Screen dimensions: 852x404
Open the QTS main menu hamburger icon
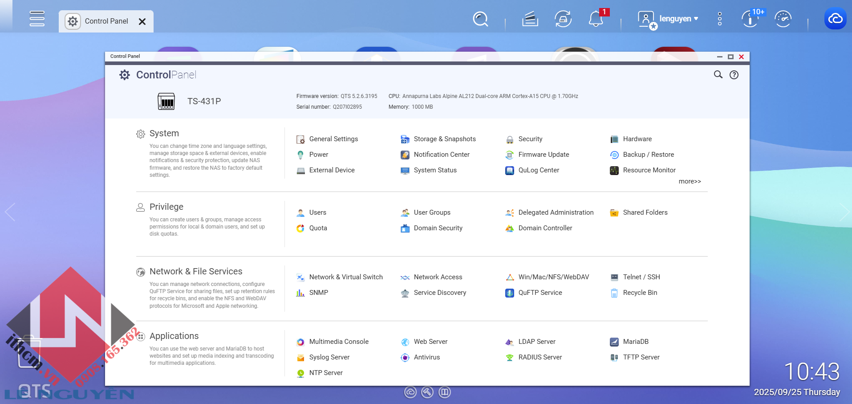37,19
